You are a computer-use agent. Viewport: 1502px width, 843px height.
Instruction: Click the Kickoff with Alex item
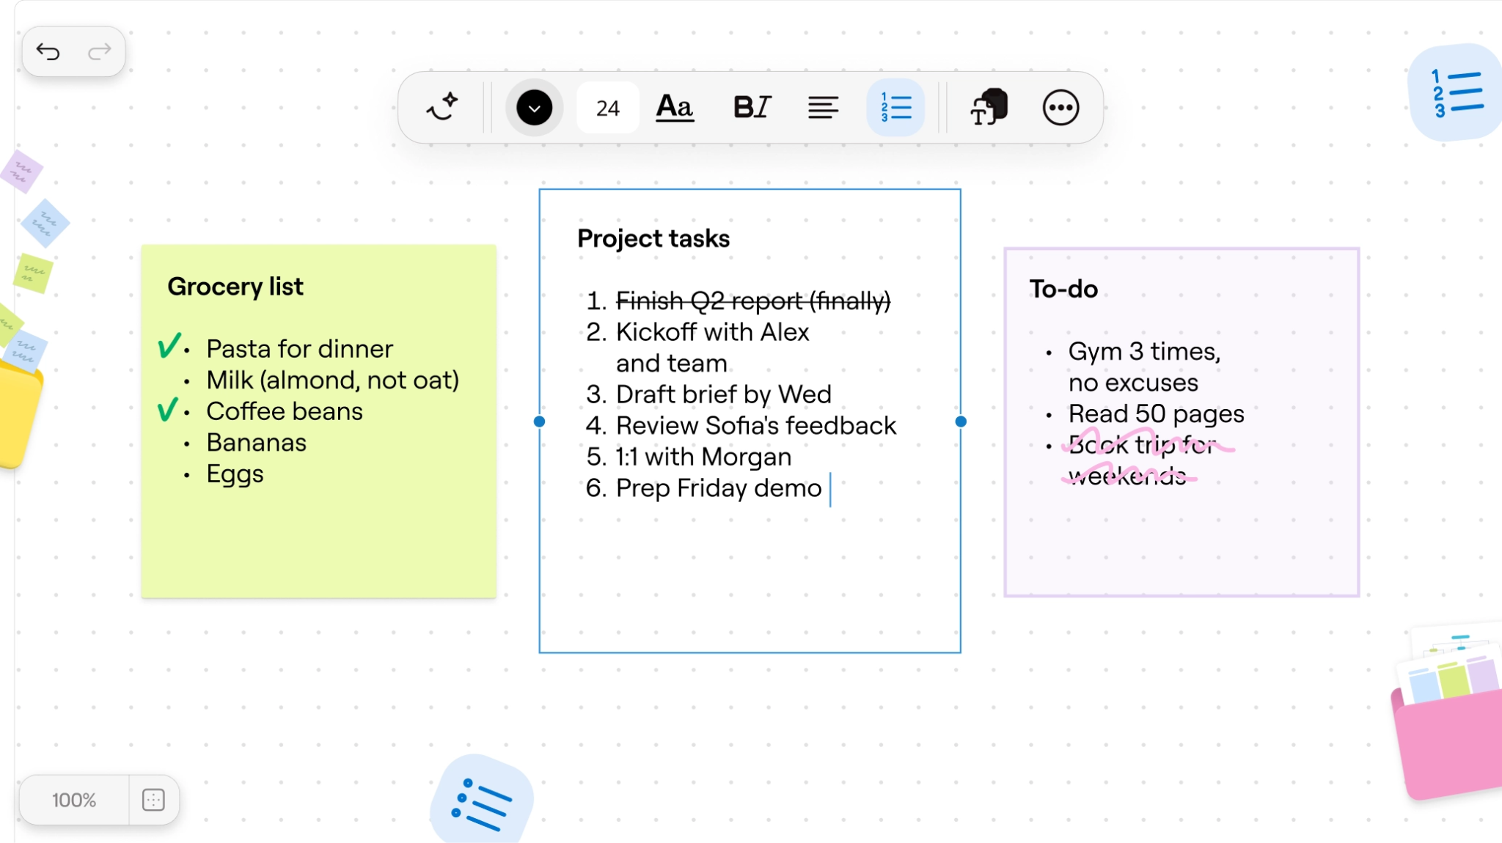(712, 347)
